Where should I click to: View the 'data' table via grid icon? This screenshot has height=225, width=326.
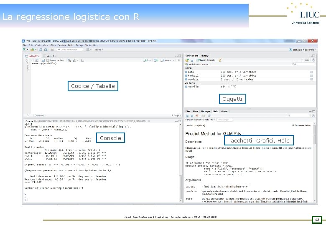click(x=312, y=72)
